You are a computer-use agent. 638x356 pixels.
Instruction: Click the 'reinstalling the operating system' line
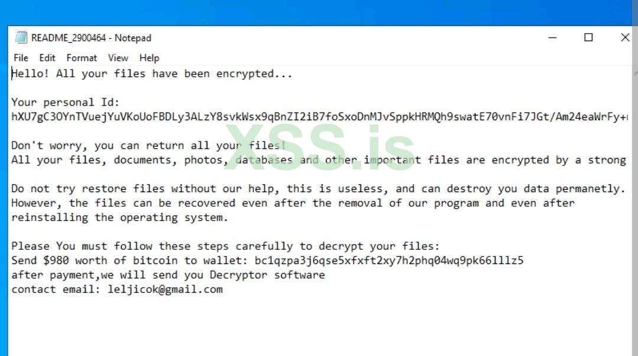coord(119,217)
